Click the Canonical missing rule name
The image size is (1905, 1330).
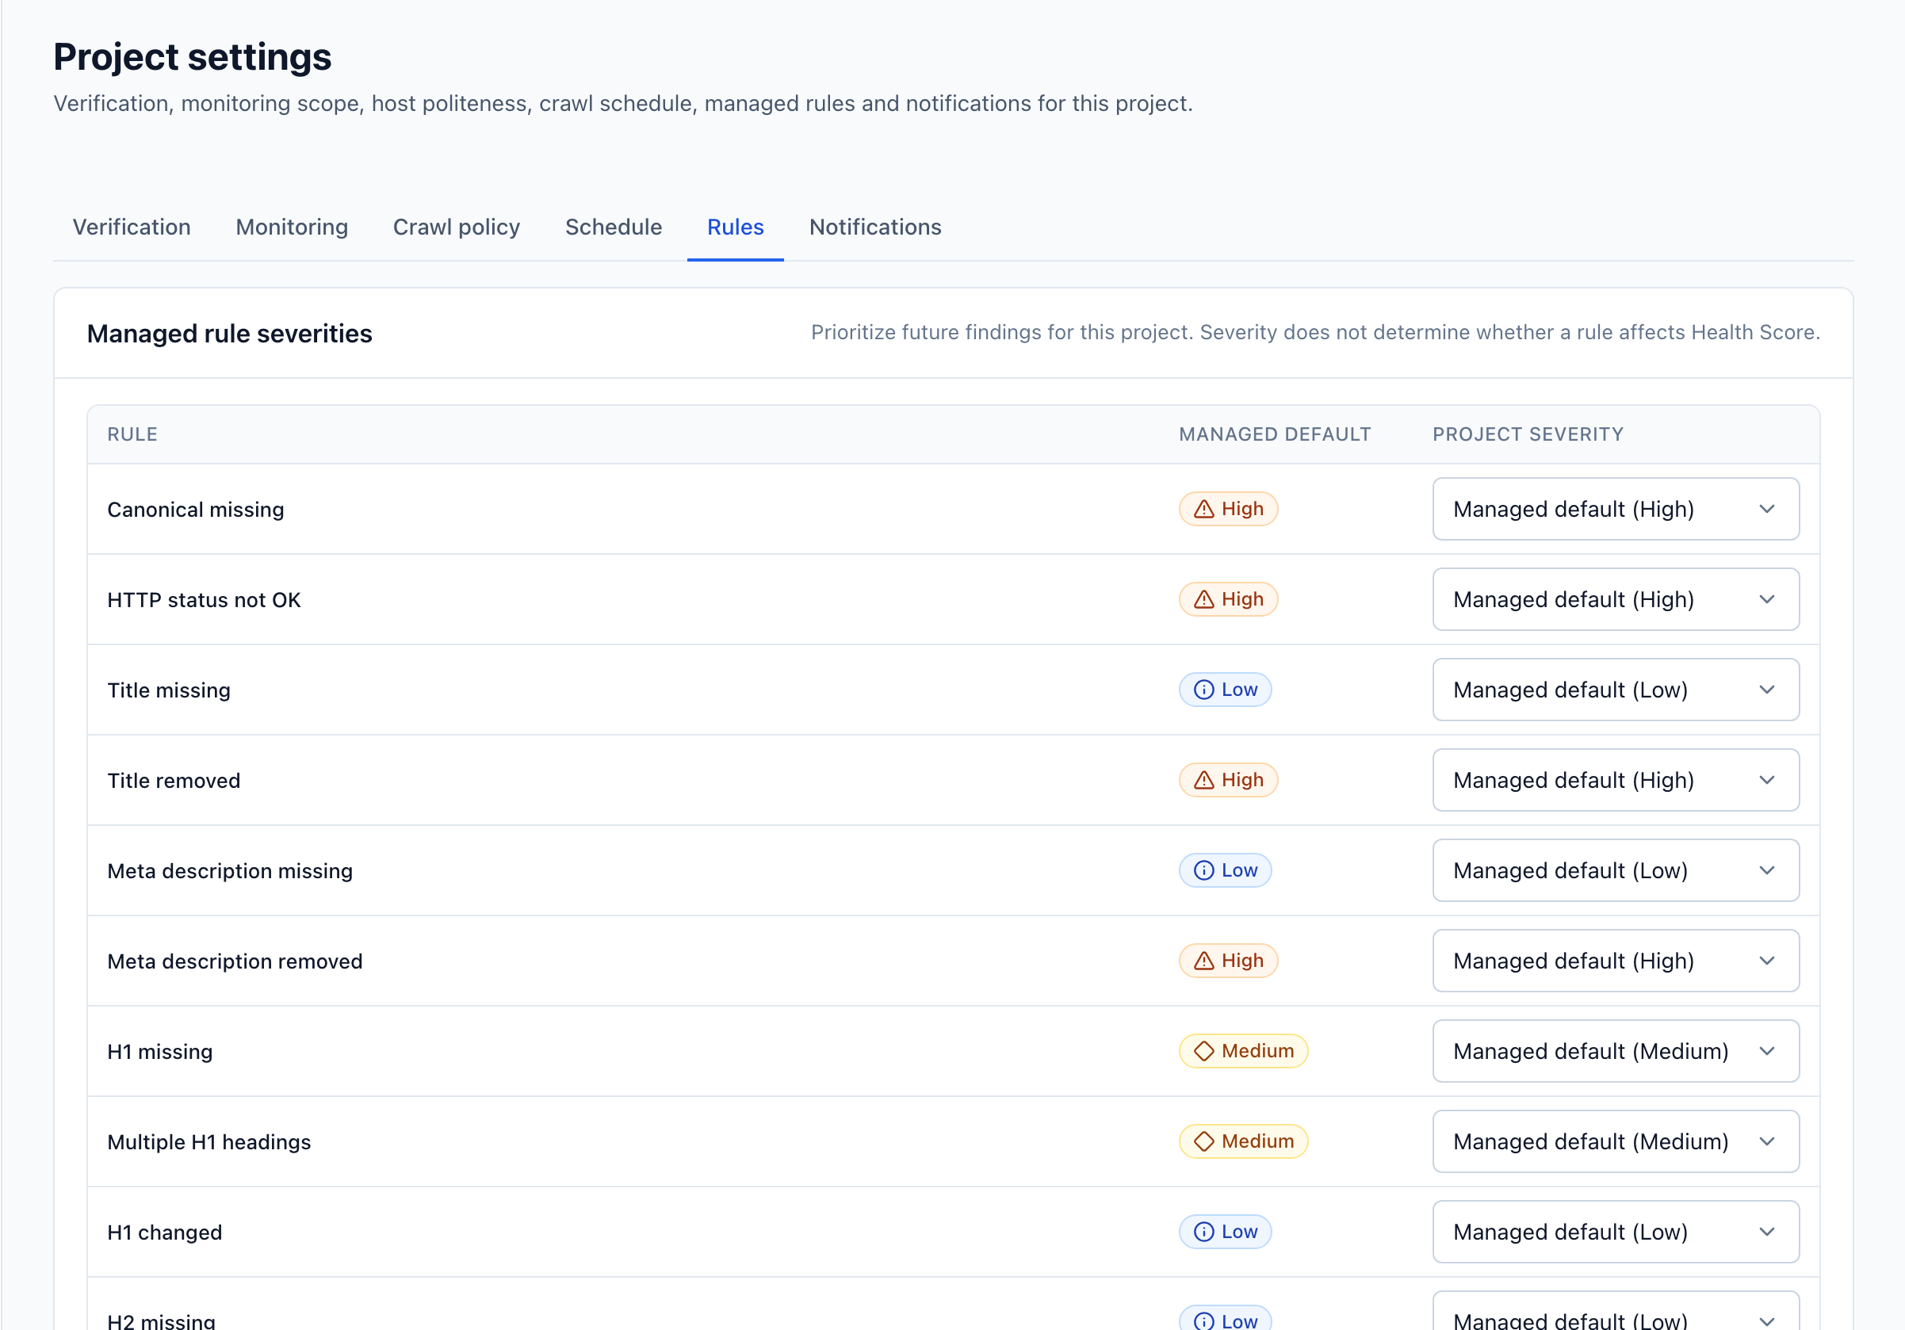pyautogui.click(x=196, y=510)
